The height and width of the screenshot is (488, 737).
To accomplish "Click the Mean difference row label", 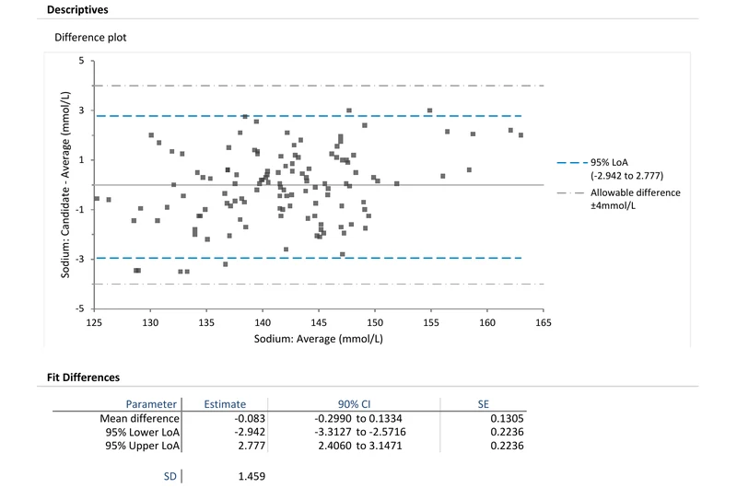I will [140, 418].
